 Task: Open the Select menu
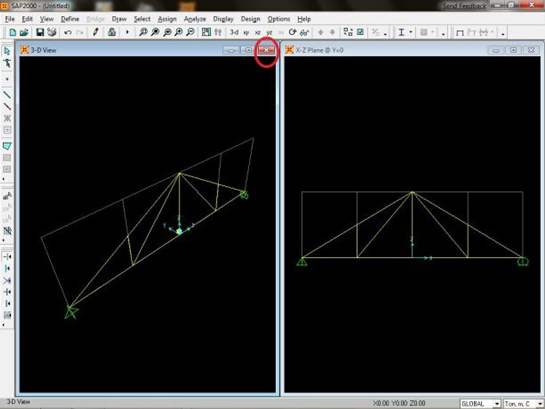(142, 19)
